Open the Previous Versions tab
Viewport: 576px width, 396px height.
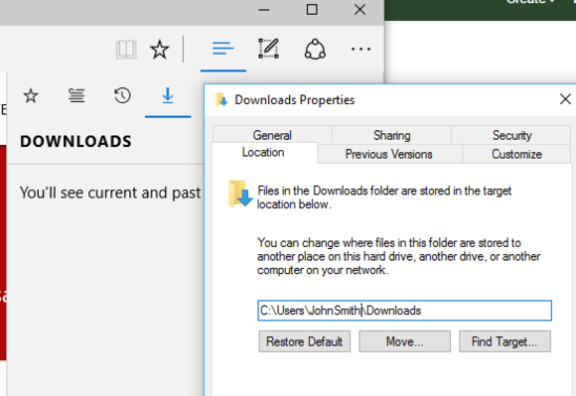[x=389, y=154]
